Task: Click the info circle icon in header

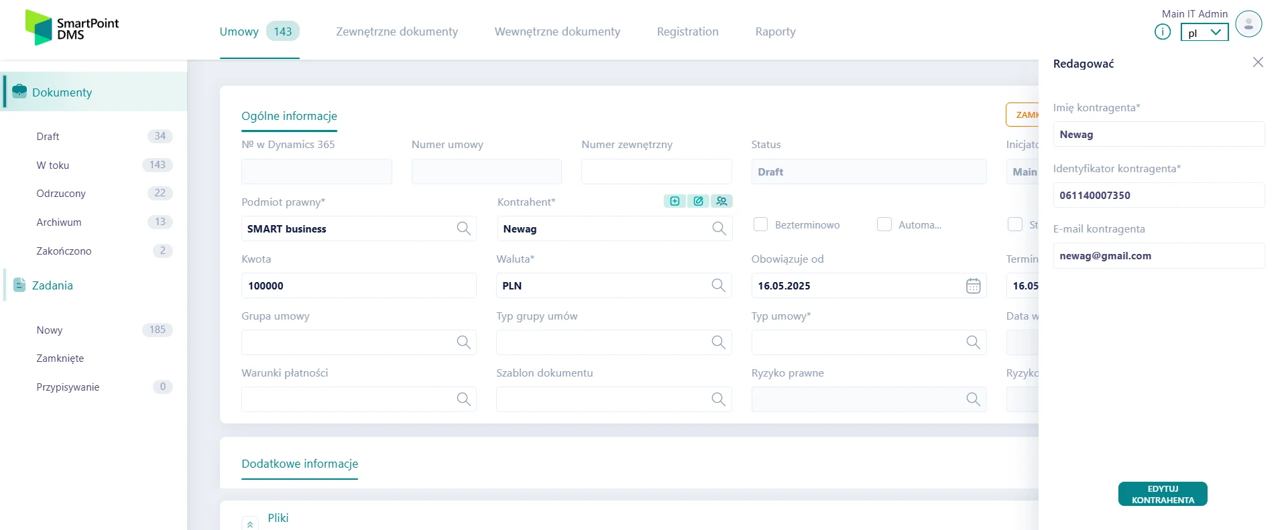Action: pyautogui.click(x=1163, y=31)
